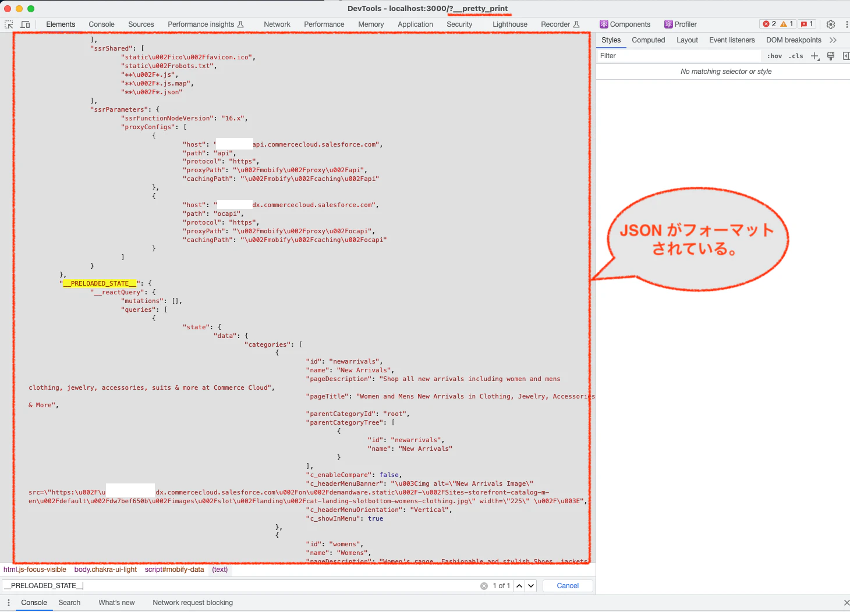Activate the inspect element picker icon
Image resolution: width=850 pixels, height=612 pixels.
click(x=9, y=24)
